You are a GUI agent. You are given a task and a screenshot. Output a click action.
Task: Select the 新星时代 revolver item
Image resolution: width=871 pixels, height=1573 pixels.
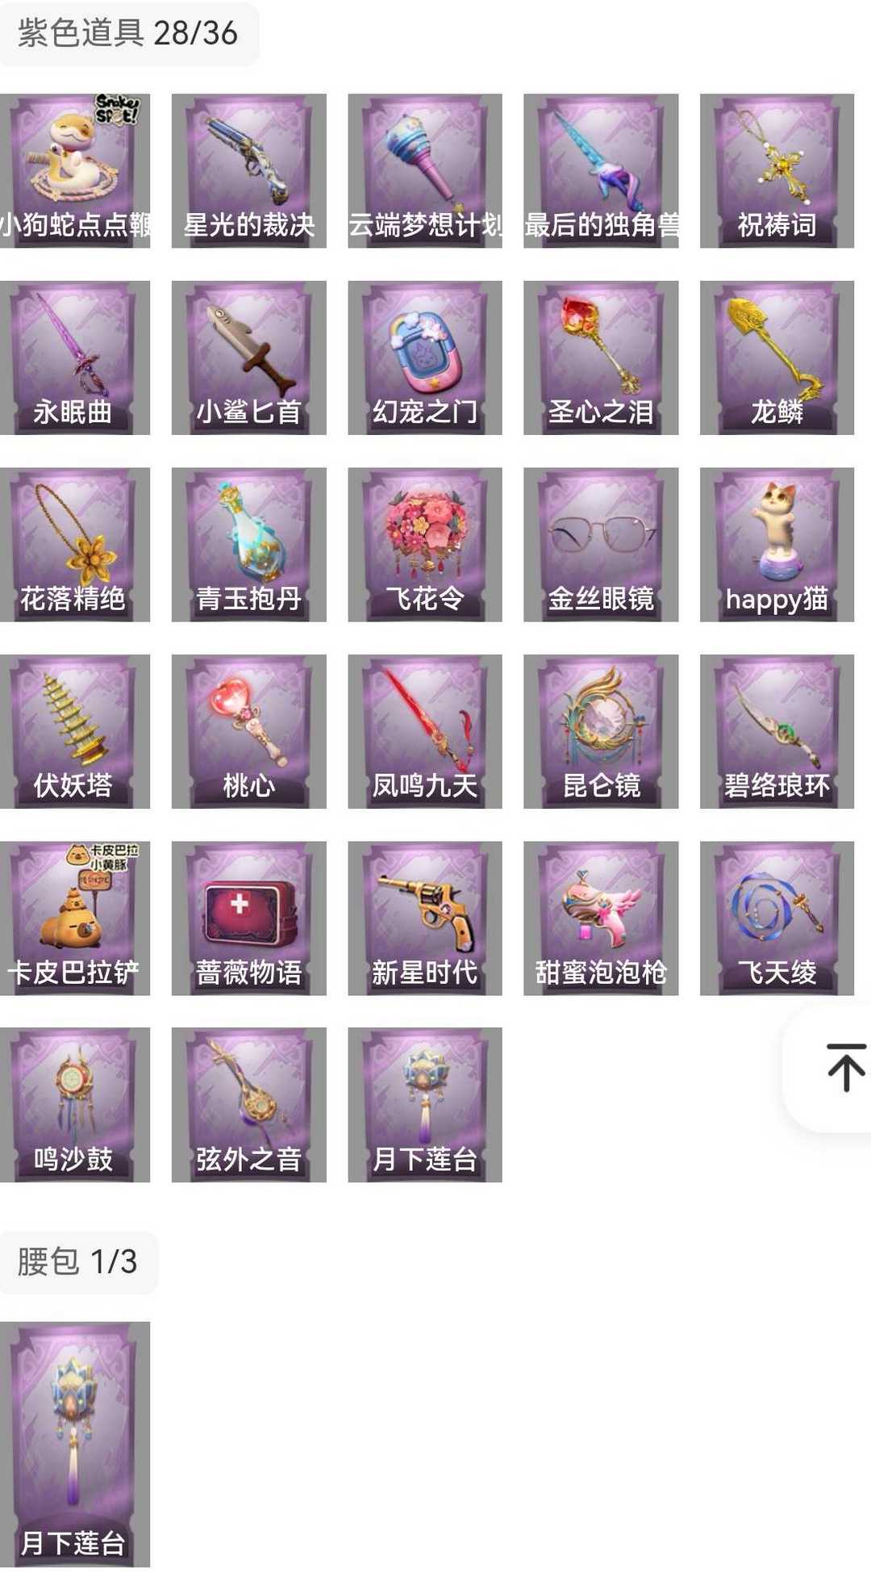click(x=425, y=918)
